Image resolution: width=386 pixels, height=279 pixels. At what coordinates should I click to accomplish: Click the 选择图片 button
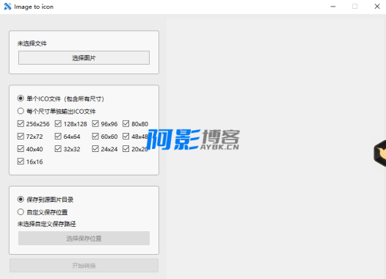[84, 57]
